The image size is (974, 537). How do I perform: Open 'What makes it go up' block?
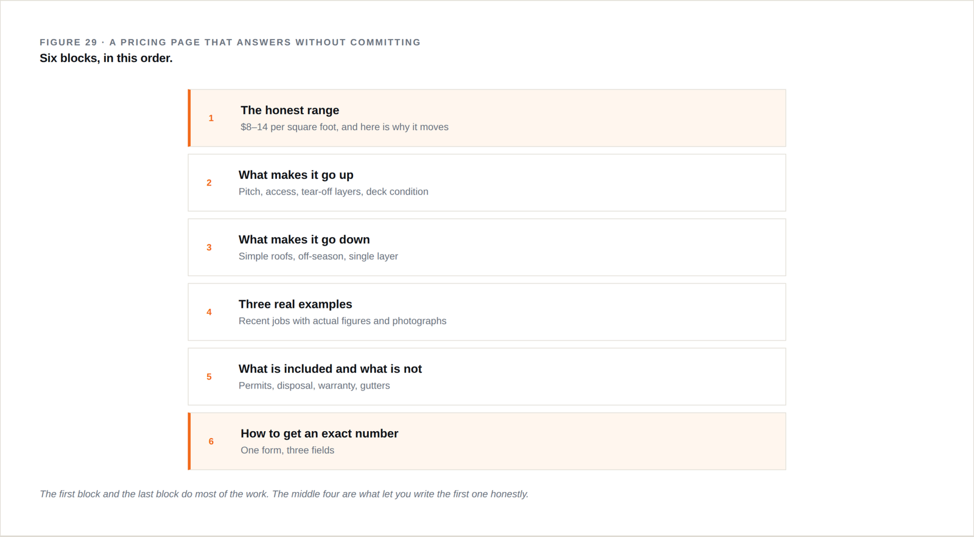(x=487, y=182)
